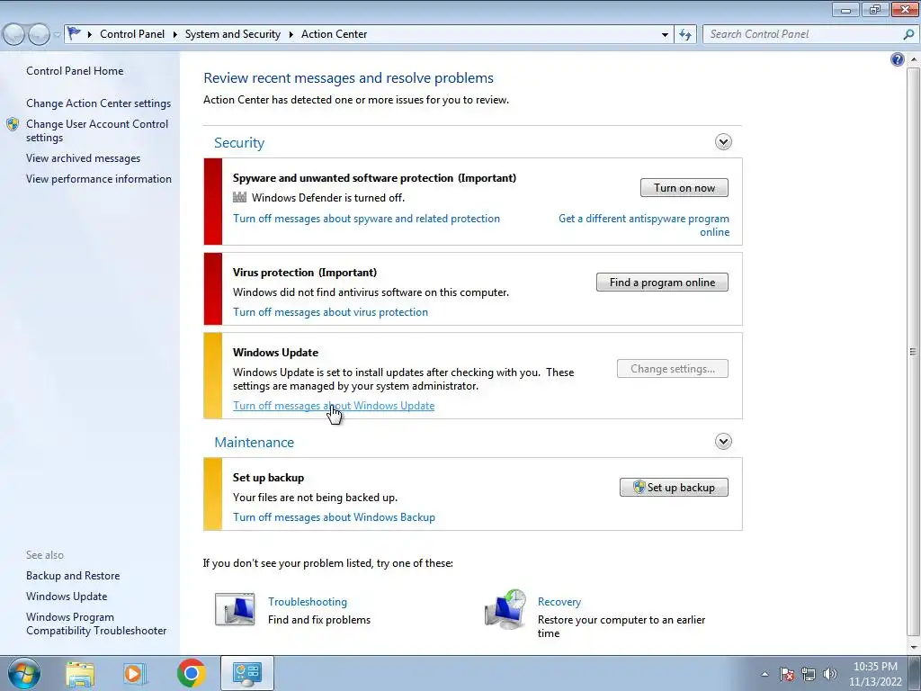Click Control Panel in the breadcrumb
921x691 pixels.
(x=132, y=34)
